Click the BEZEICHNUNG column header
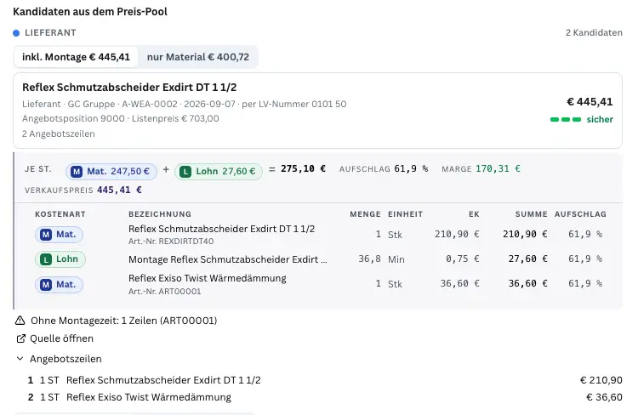The image size is (638, 415). click(x=160, y=214)
